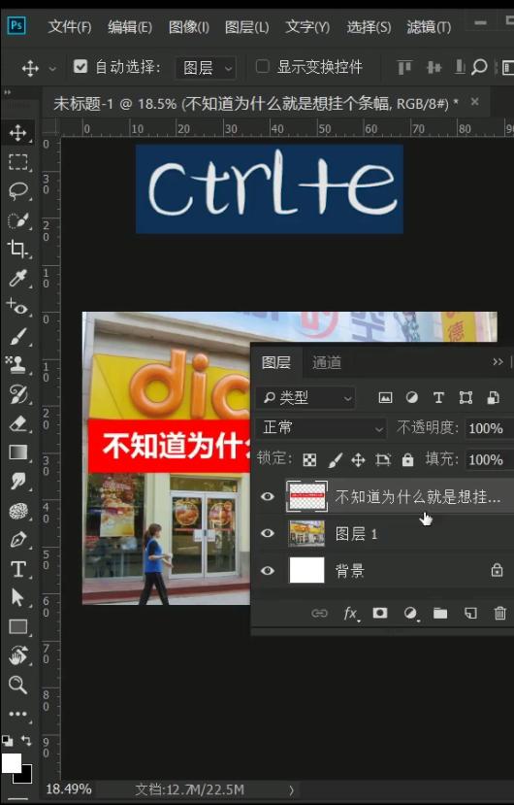Open the 图层(L) menu
The width and height of the screenshot is (514, 805).
[x=246, y=26]
